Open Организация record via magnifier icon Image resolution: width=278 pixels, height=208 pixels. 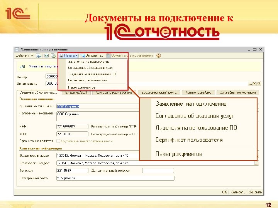tap(259, 84)
